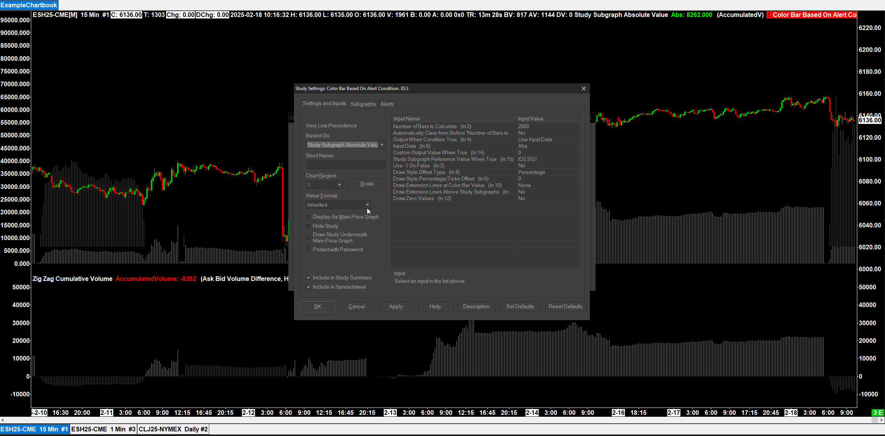
Task: Select ESH25-CME 1 Min #3 chart tab
Action: tap(103, 429)
